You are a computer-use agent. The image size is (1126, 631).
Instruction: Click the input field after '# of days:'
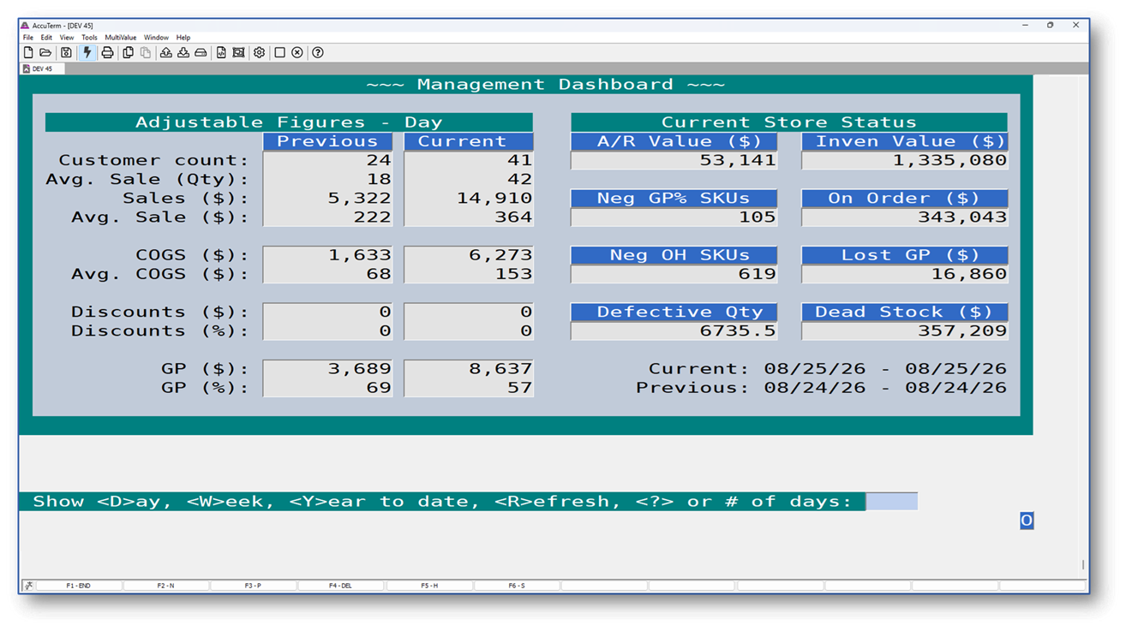coord(891,502)
